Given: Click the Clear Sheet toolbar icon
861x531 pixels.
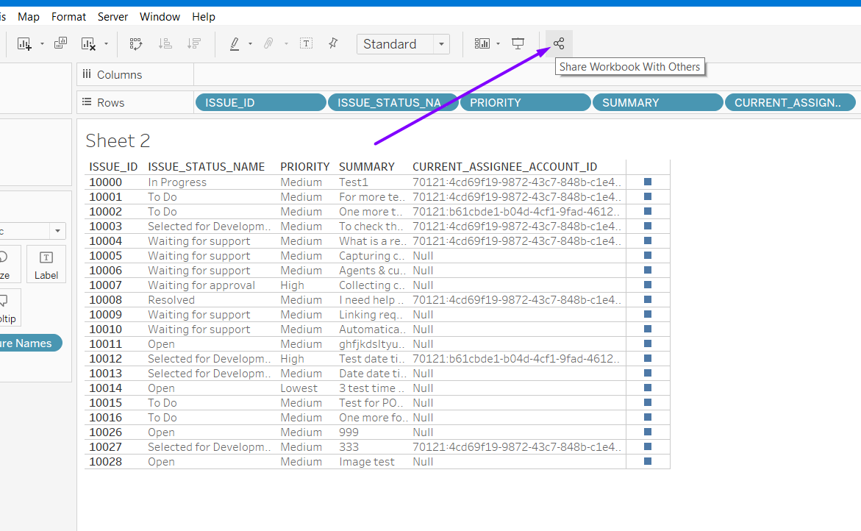Looking at the screenshot, I should 88,44.
